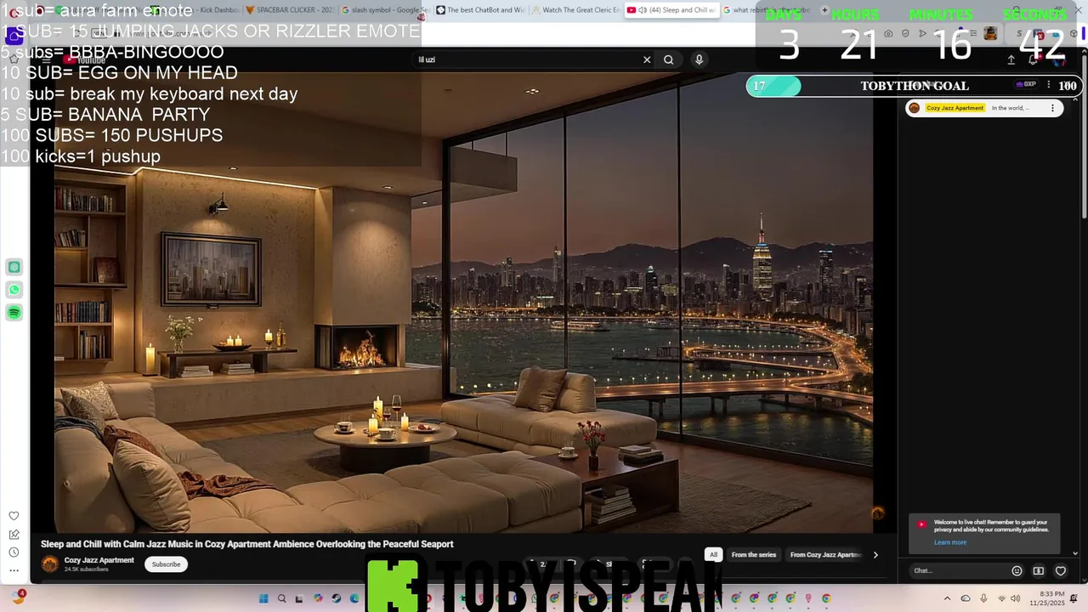The width and height of the screenshot is (1088, 612).
Task: Click the live chat message input
Action: 958,571
